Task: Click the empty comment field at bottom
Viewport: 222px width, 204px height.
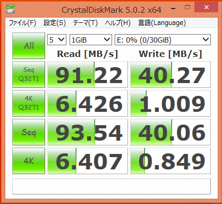Action: 112,186
